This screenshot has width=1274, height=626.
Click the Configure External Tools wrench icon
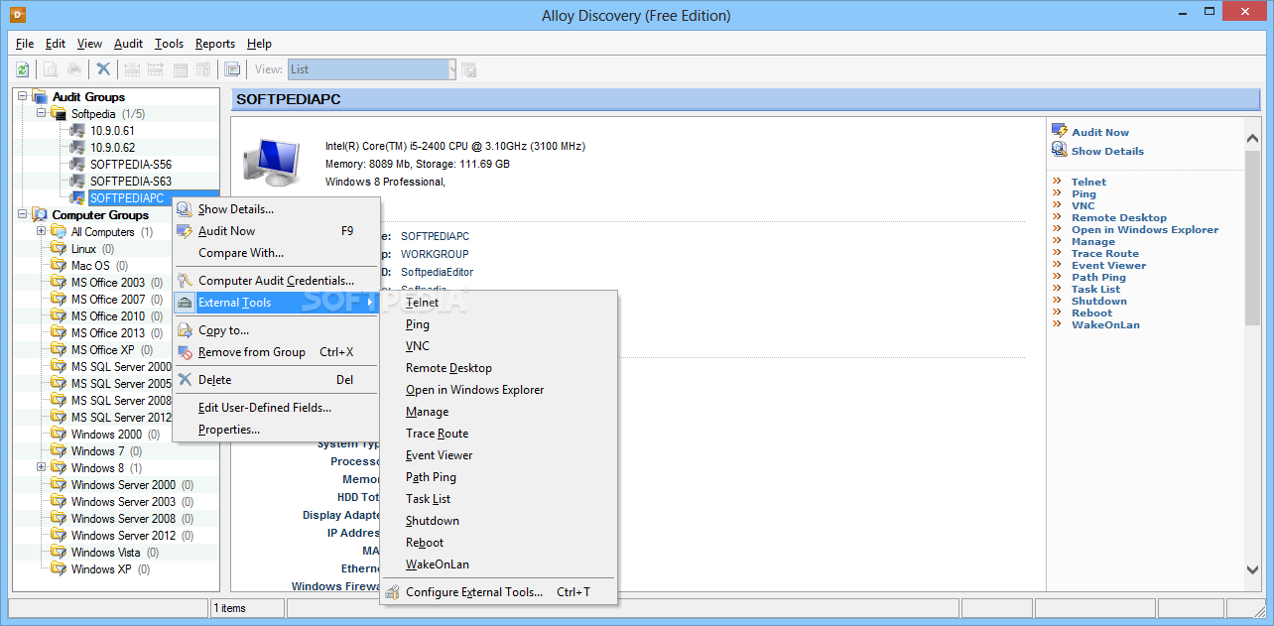pyautogui.click(x=392, y=592)
